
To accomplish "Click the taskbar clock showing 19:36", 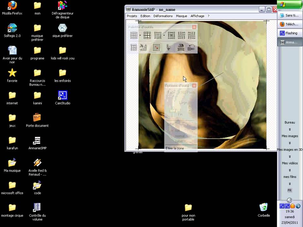I will tap(290, 211).
